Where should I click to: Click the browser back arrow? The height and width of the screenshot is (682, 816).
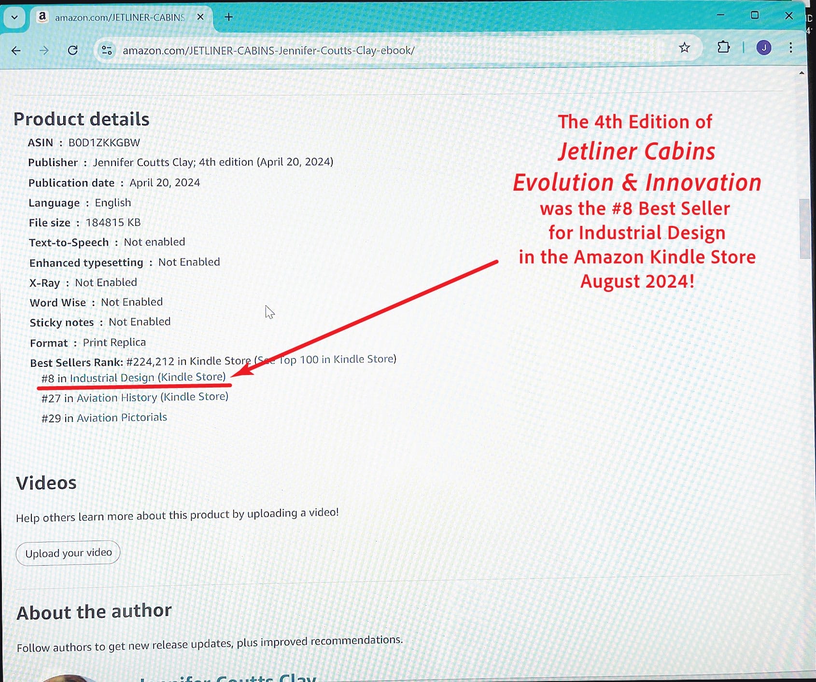16,51
